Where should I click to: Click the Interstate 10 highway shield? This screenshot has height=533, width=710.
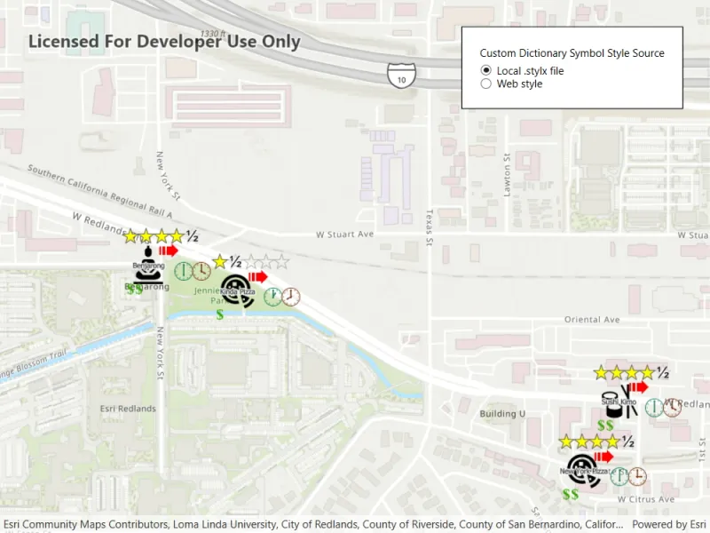(x=402, y=76)
